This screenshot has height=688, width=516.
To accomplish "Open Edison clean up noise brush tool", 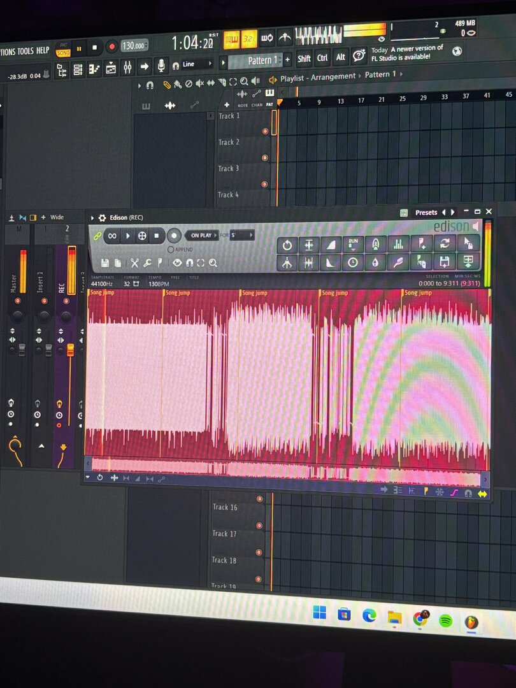I will pos(398,262).
